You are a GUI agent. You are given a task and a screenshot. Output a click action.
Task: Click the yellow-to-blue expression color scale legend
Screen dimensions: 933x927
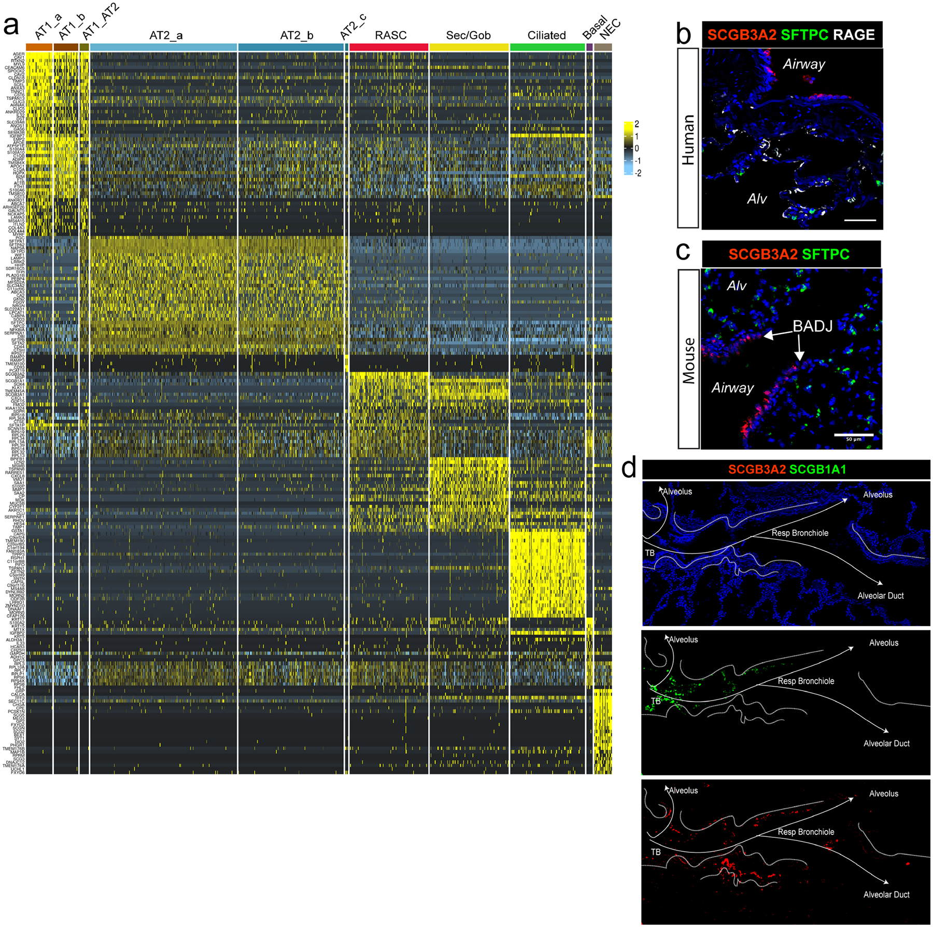628,148
